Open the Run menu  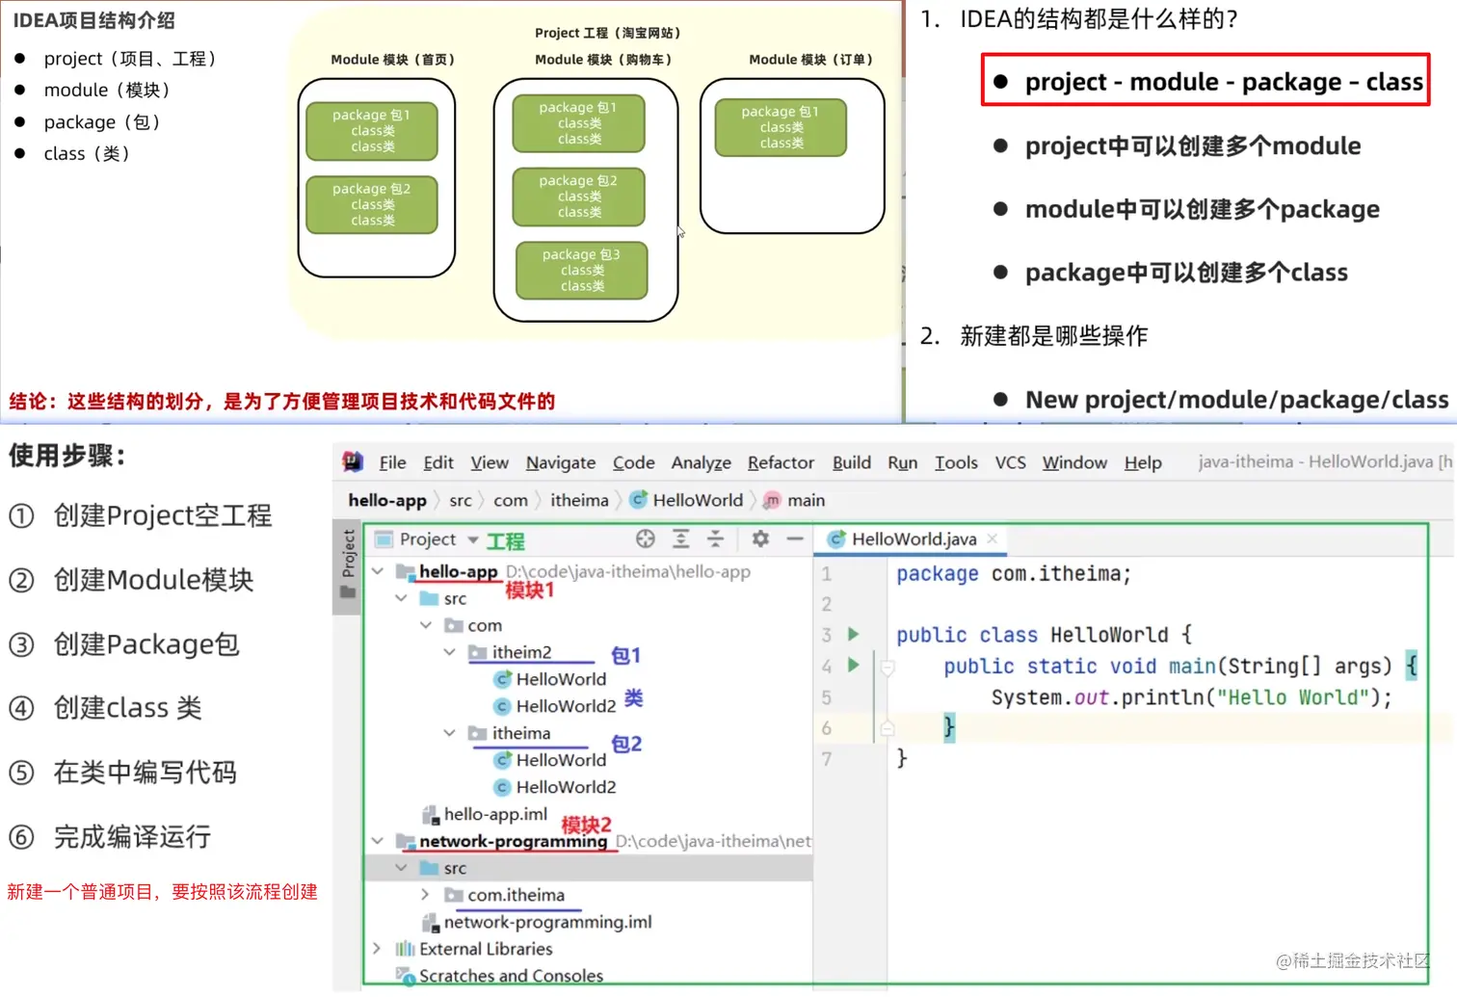[903, 462]
